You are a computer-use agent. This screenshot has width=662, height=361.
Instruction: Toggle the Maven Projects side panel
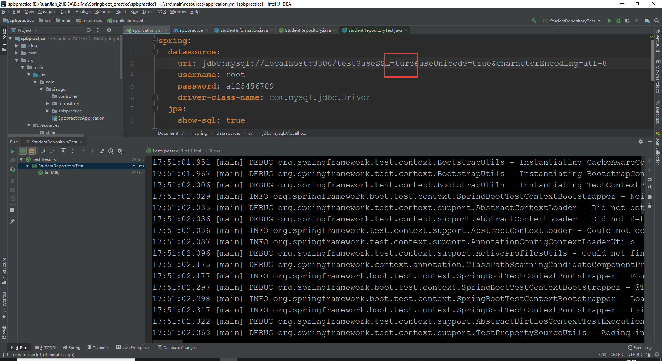[x=658, y=76]
